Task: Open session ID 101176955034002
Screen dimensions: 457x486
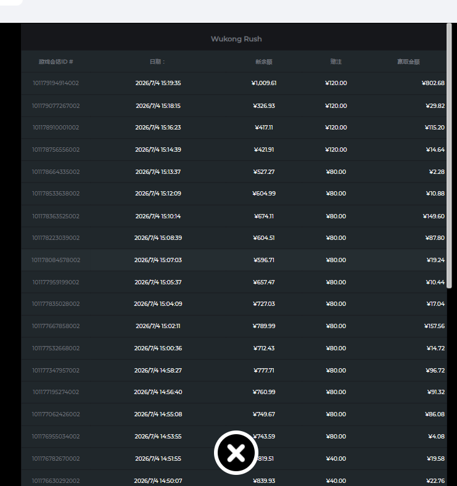Action: point(56,437)
